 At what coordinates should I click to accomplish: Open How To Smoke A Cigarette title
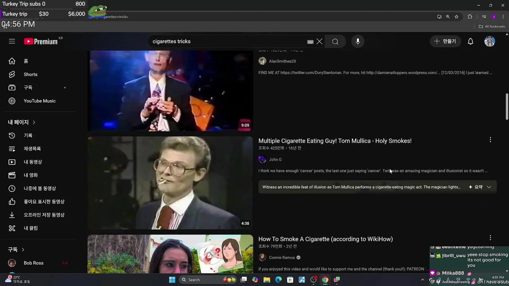[326, 239]
